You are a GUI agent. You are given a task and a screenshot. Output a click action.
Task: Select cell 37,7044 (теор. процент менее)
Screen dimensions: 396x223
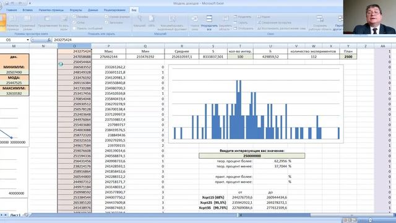click(270, 167)
